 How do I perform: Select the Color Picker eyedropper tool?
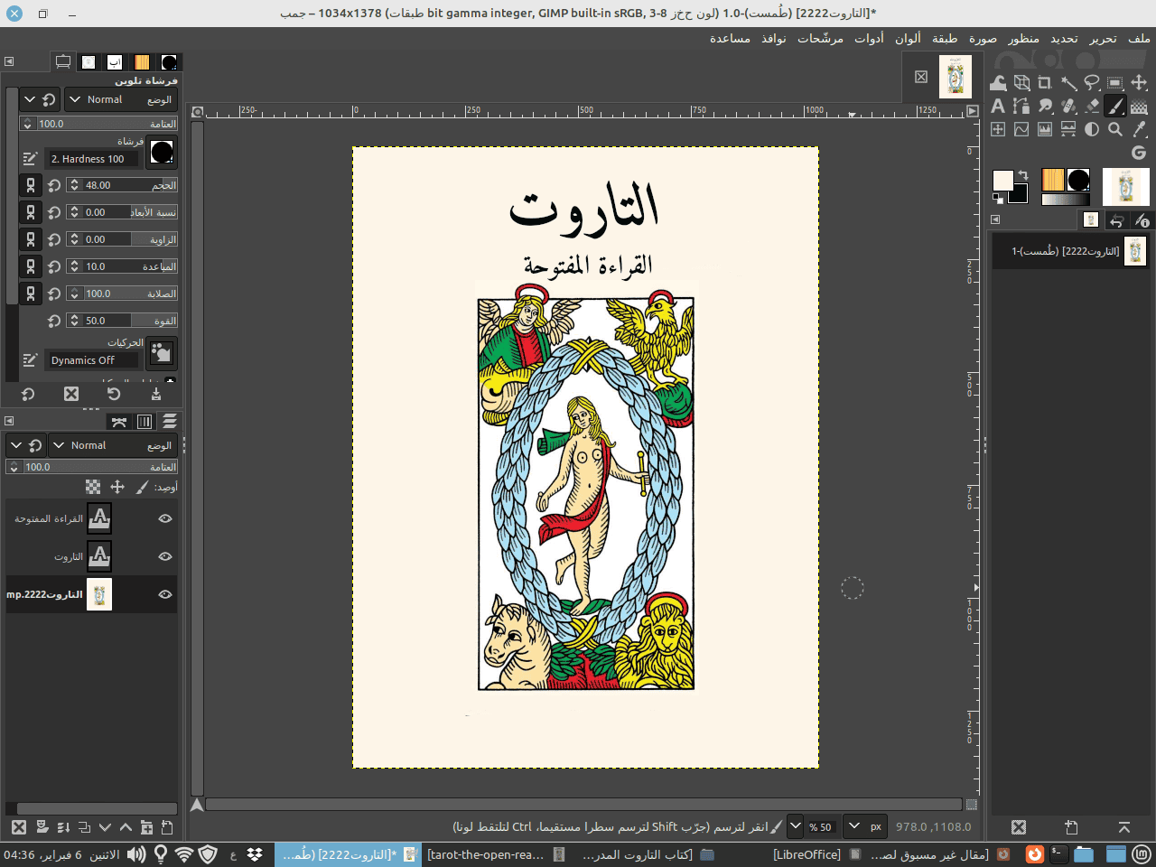[1139, 129]
